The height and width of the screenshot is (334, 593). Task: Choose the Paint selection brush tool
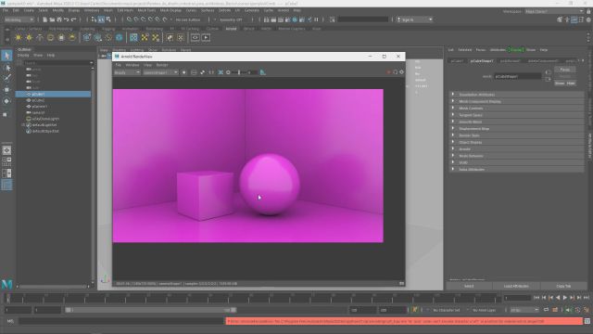coord(6,78)
